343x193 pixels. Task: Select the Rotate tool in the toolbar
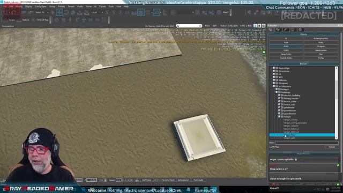(66, 12)
